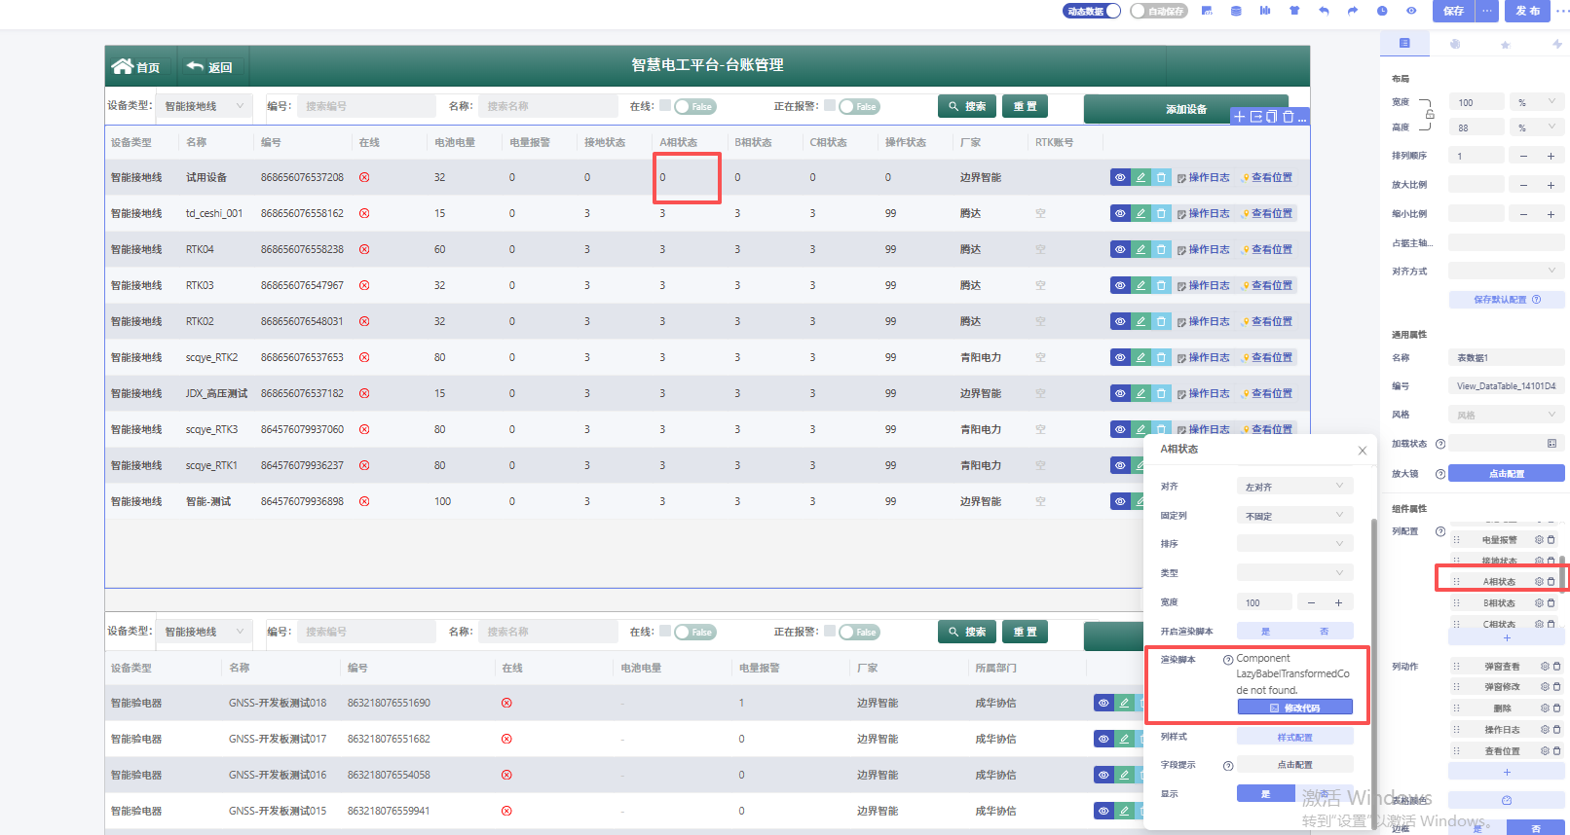Open the database icon in top toolbar
This screenshot has width=1570, height=835.
coord(1236,11)
